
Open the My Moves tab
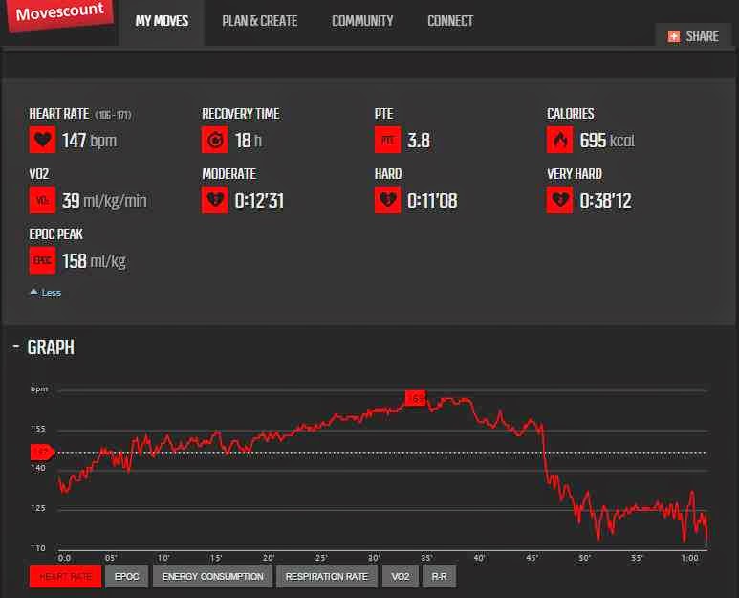[x=162, y=21]
